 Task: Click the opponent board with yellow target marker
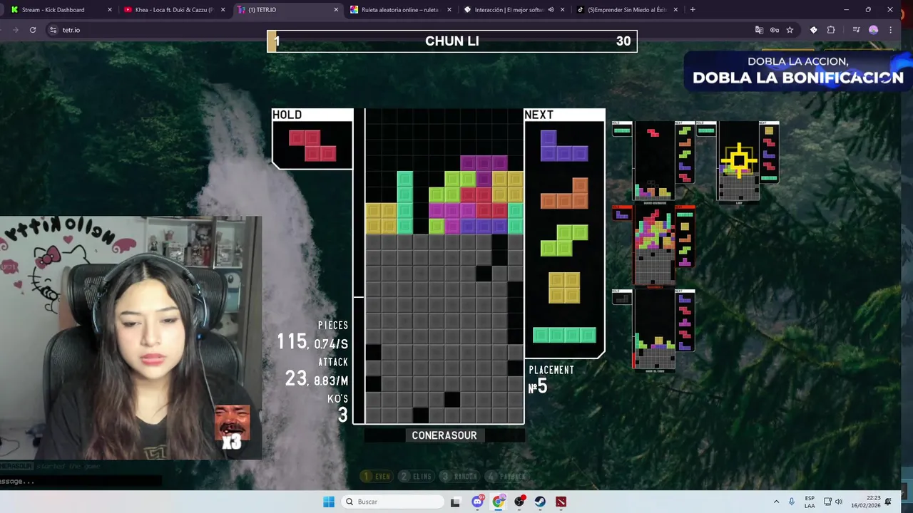(738, 162)
